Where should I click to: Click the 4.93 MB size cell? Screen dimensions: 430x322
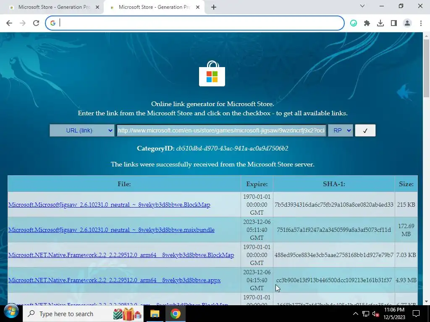click(x=406, y=280)
